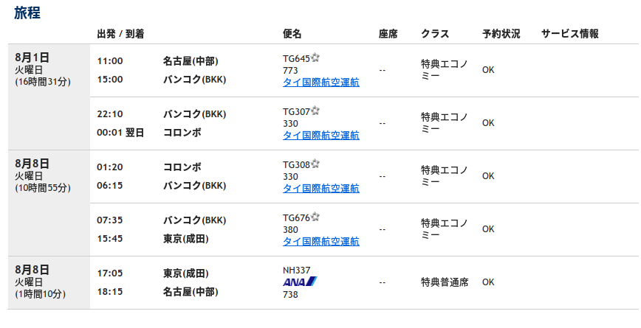Click the ANA logo under NH337

[x=300, y=282]
